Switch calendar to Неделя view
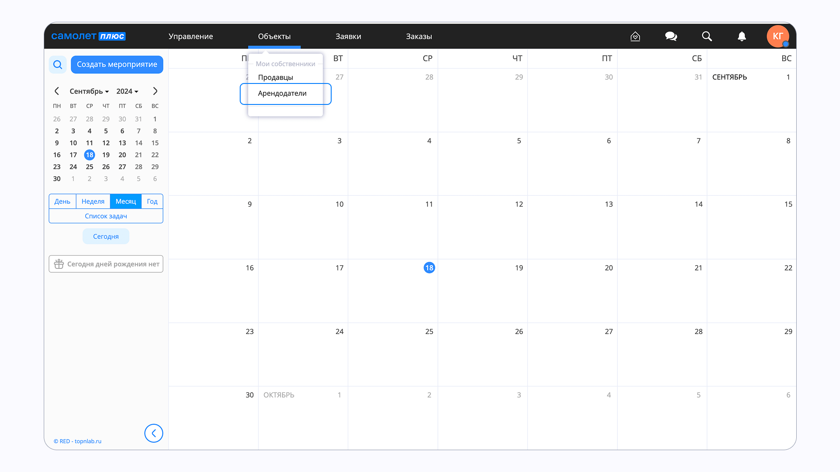 coord(93,201)
